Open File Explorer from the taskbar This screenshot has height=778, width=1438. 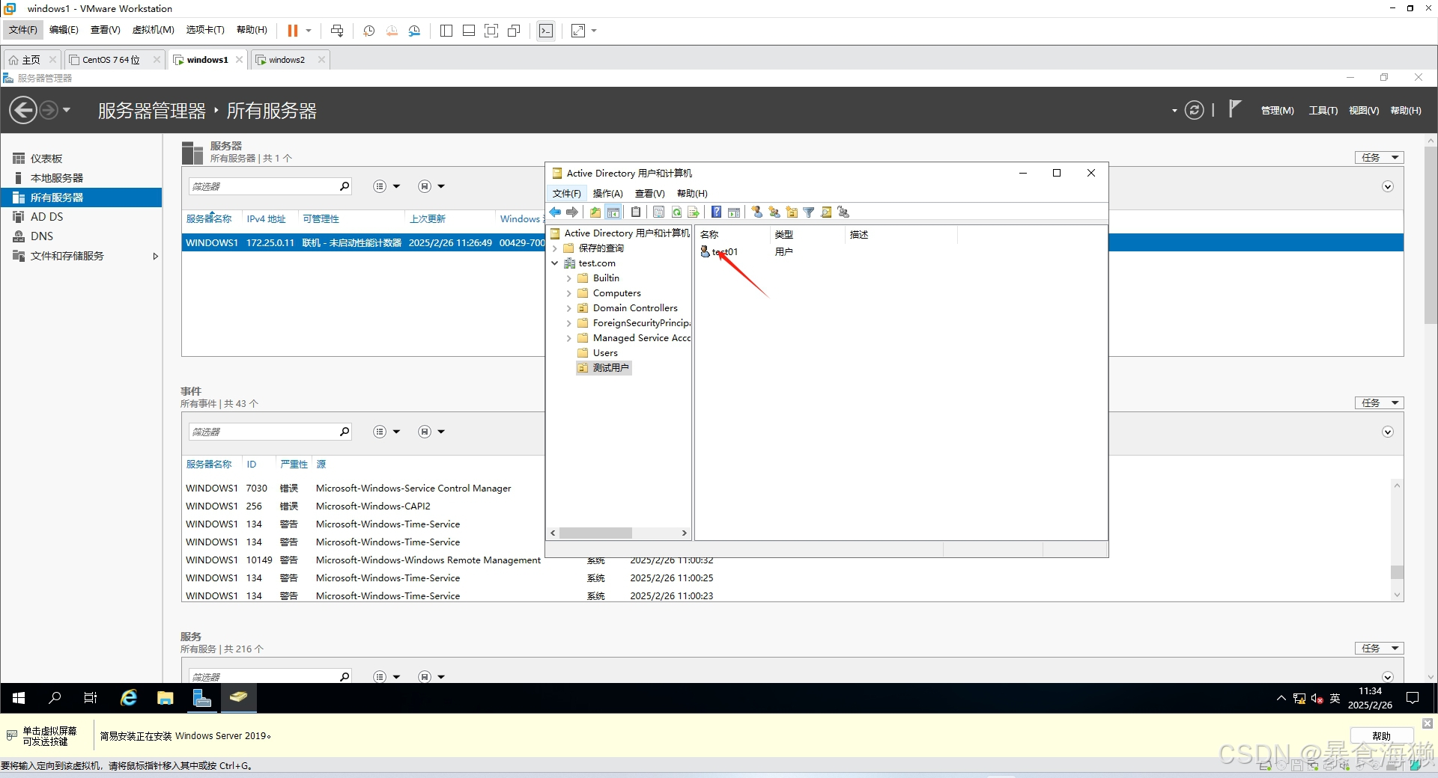tap(166, 698)
